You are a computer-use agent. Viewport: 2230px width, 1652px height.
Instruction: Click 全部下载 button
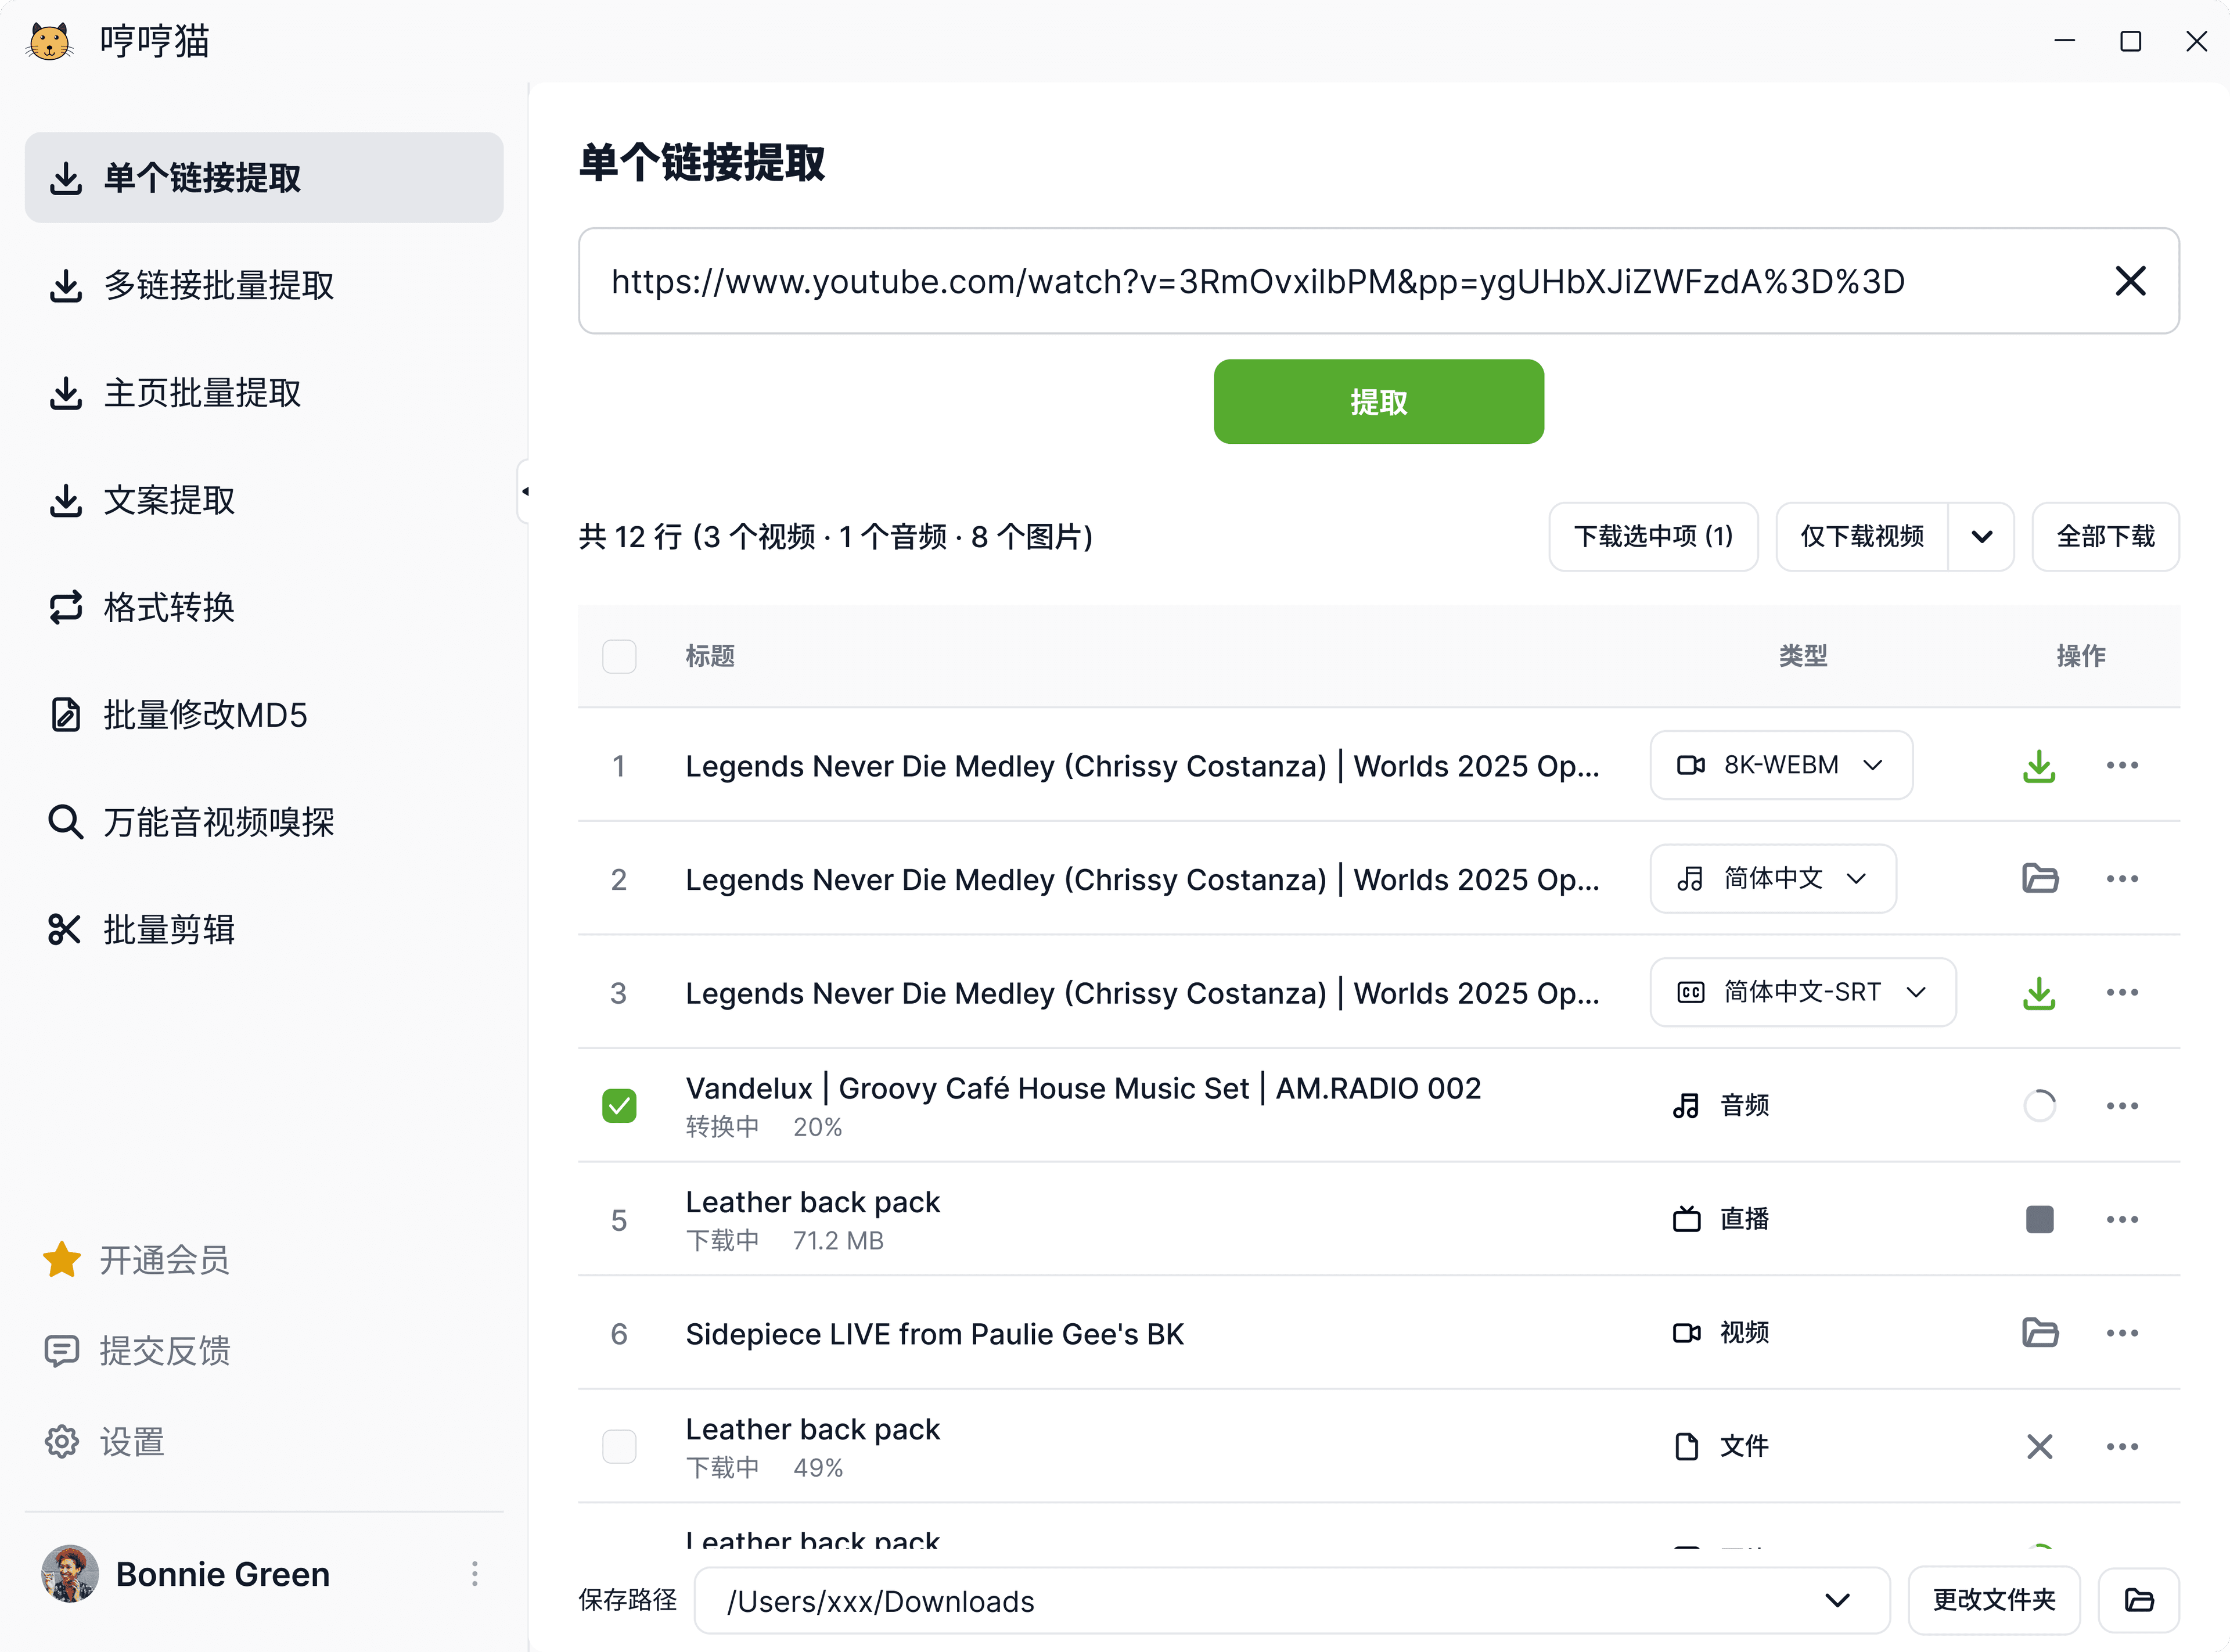coord(2105,537)
